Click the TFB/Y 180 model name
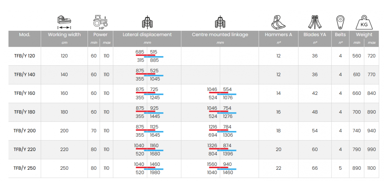 (25, 112)
